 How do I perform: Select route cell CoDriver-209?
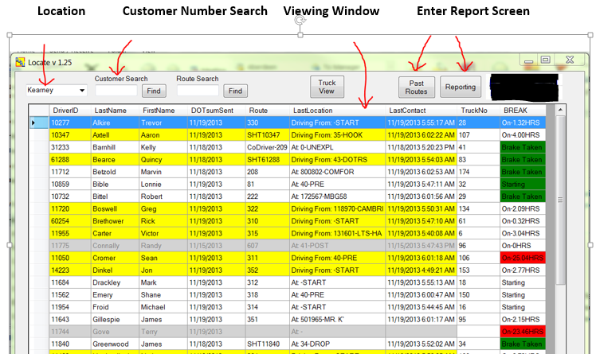(x=267, y=147)
